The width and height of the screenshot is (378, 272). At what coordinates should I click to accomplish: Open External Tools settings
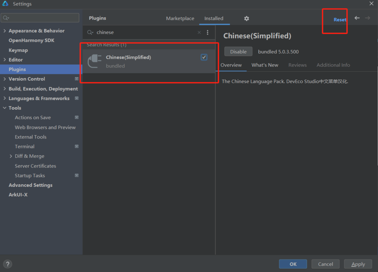(31, 137)
